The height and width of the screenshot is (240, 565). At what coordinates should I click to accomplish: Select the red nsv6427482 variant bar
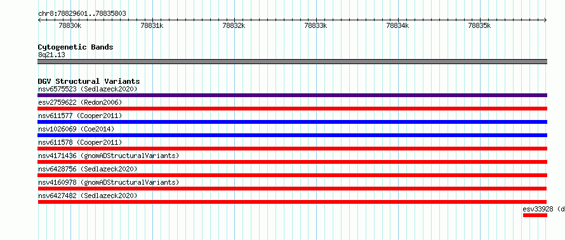[292, 202]
